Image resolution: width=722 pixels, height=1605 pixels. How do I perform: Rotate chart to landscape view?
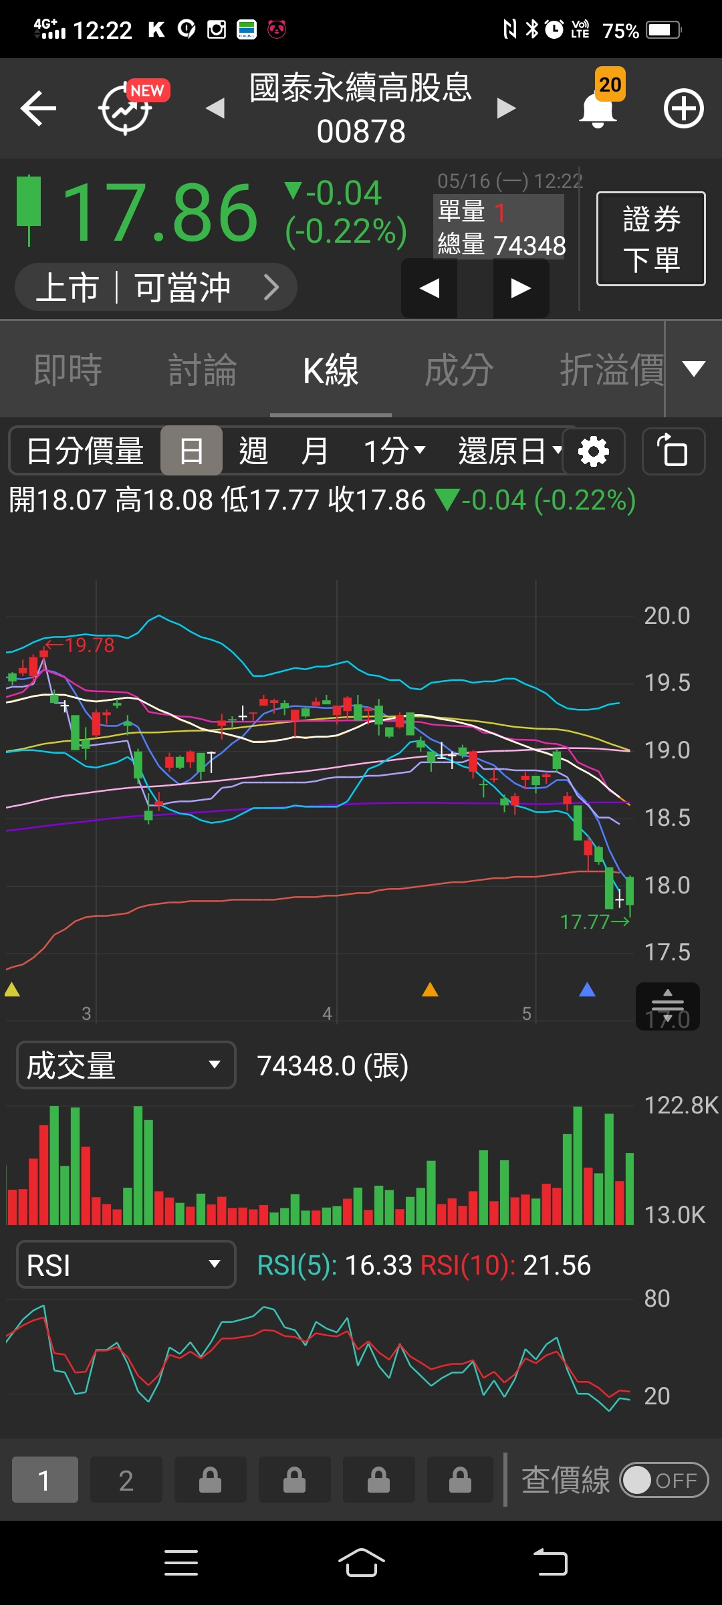point(673,451)
